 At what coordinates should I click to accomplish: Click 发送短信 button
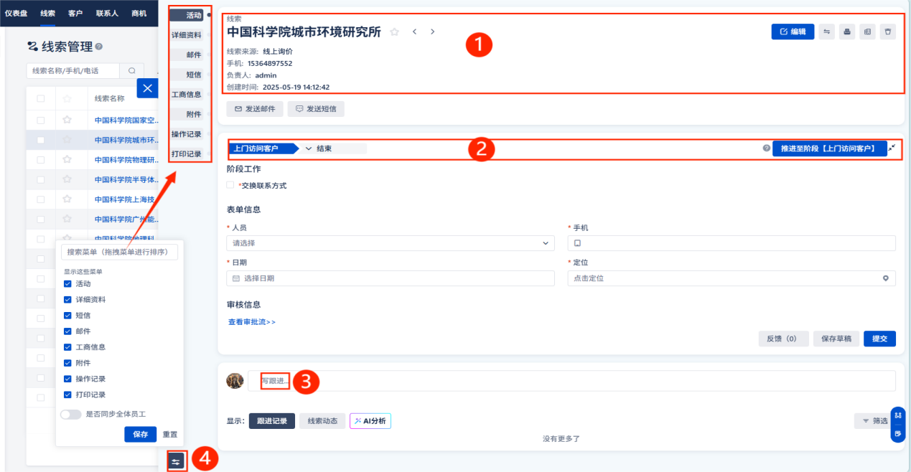coord(317,109)
